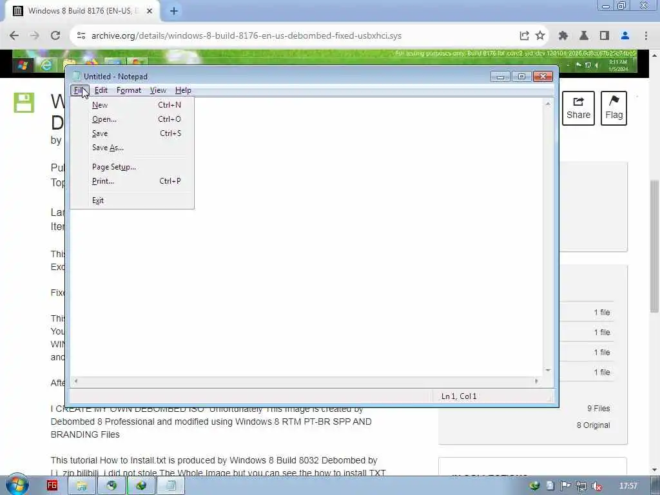Choose Print... from the File menu

[x=132, y=181]
